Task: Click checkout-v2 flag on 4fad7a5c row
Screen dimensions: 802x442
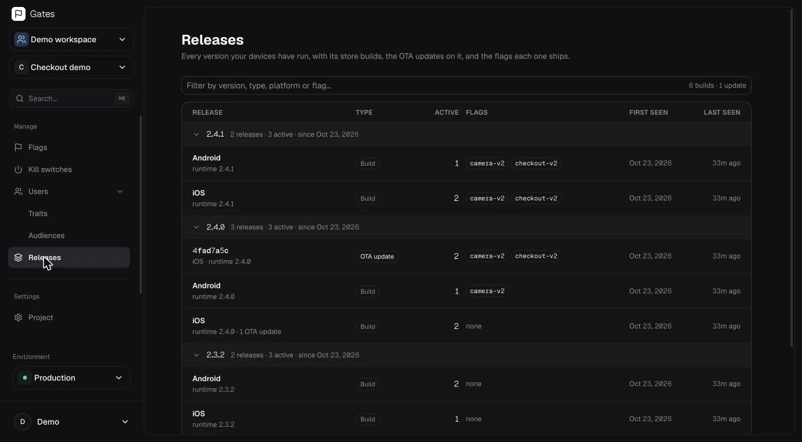Action: click(x=536, y=256)
